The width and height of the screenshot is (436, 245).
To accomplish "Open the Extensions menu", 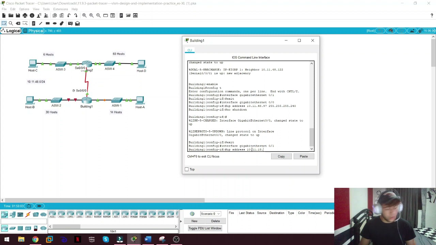I will [x=61, y=9].
